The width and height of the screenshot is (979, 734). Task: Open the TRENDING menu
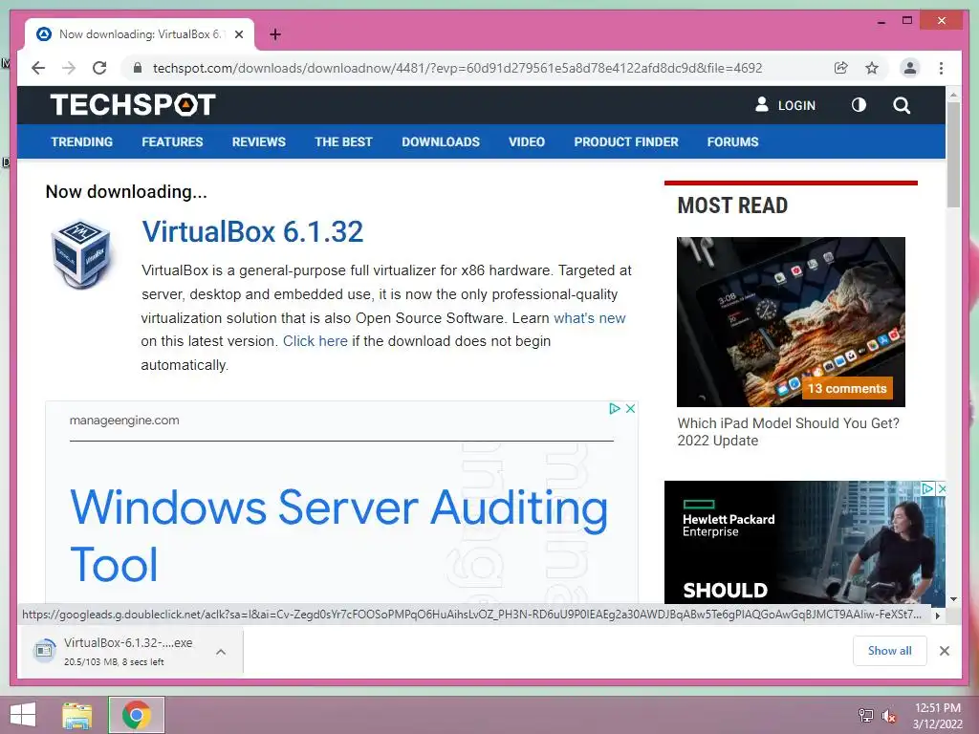click(x=82, y=141)
